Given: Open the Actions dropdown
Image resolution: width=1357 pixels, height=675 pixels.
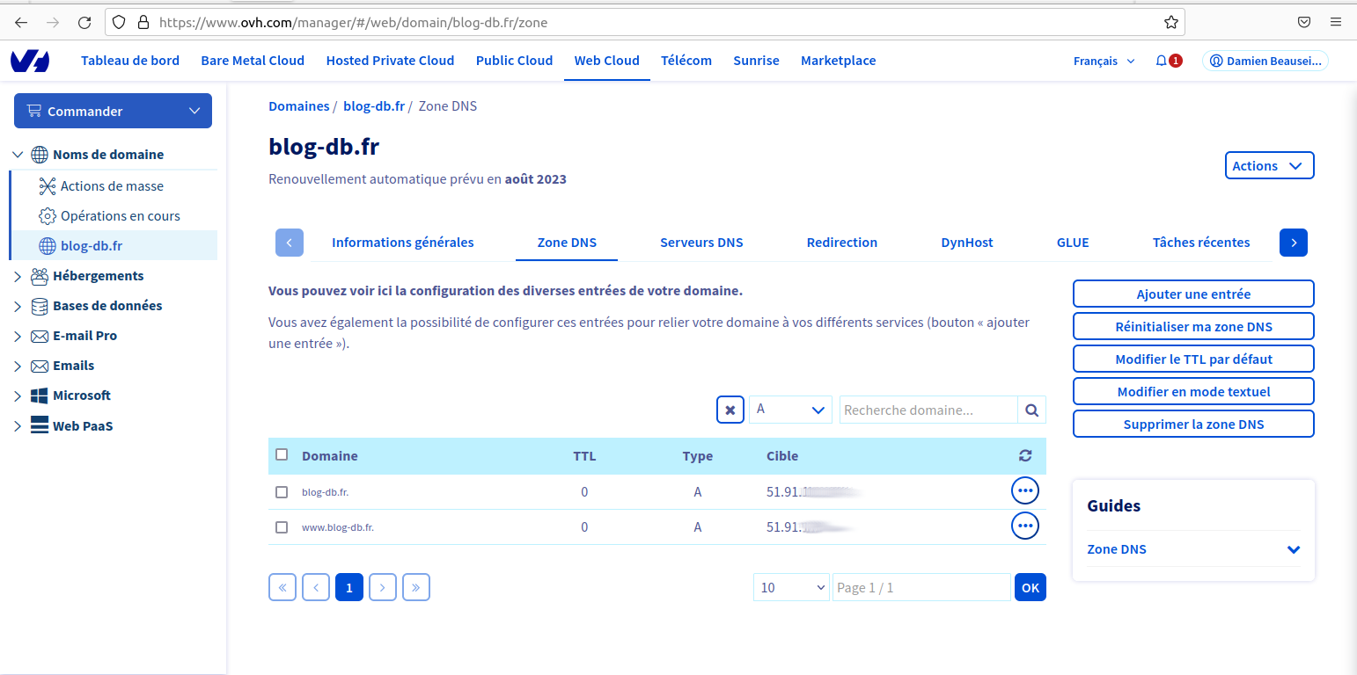Looking at the screenshot, I should 1268,165.
